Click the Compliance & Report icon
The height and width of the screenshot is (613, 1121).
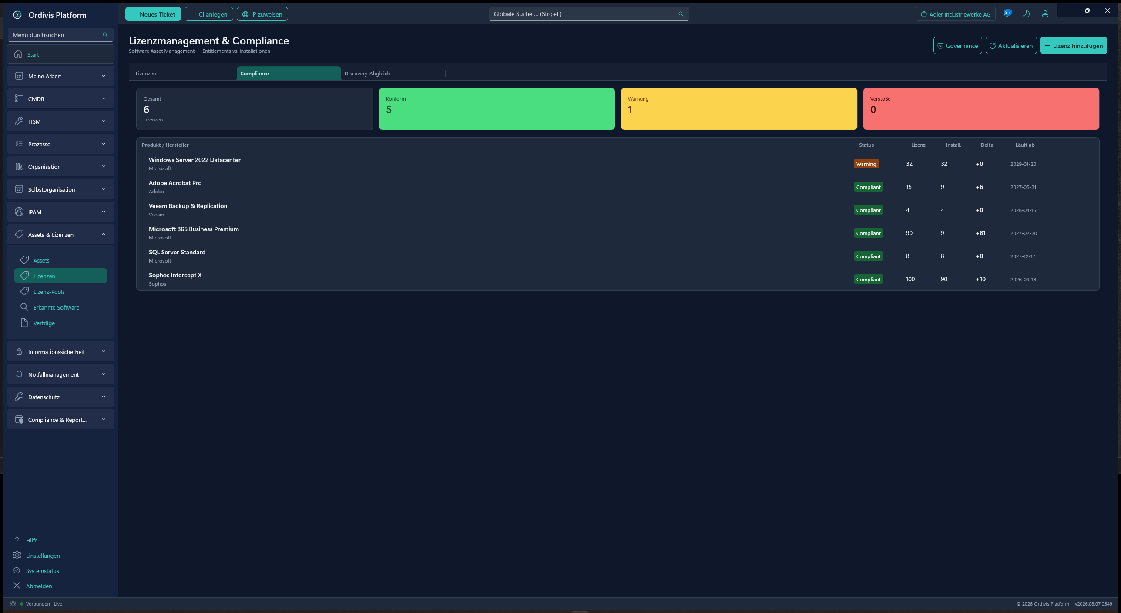[x=19, y=420]
